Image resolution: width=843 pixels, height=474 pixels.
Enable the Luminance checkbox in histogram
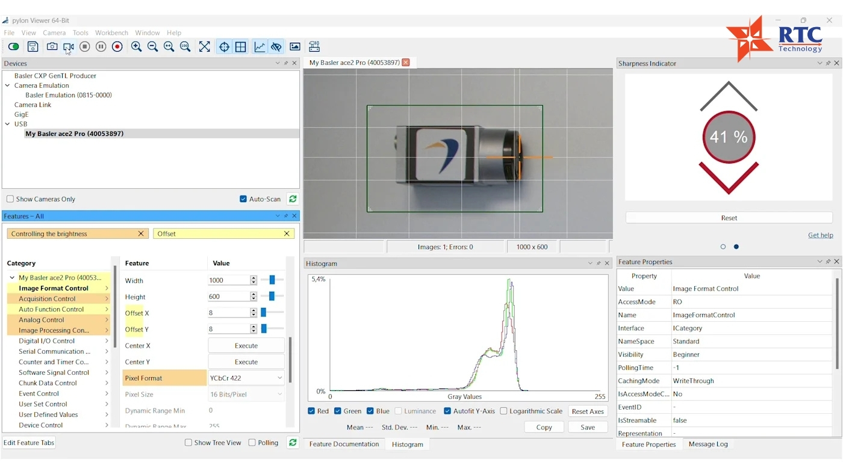(399, 411)
